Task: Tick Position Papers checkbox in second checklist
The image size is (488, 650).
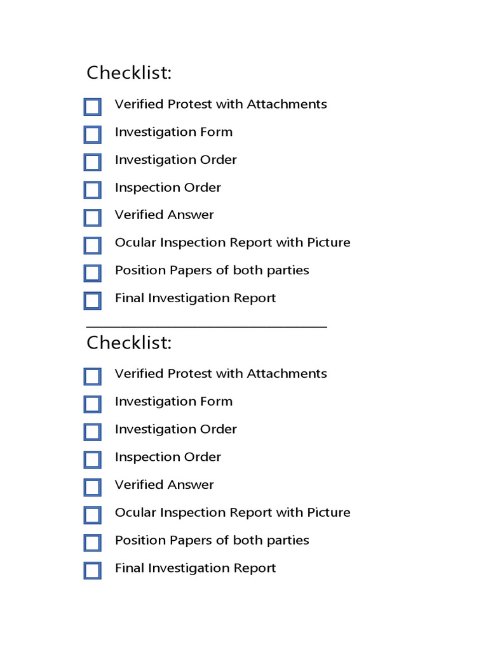Action: click(x=92, y=543)
